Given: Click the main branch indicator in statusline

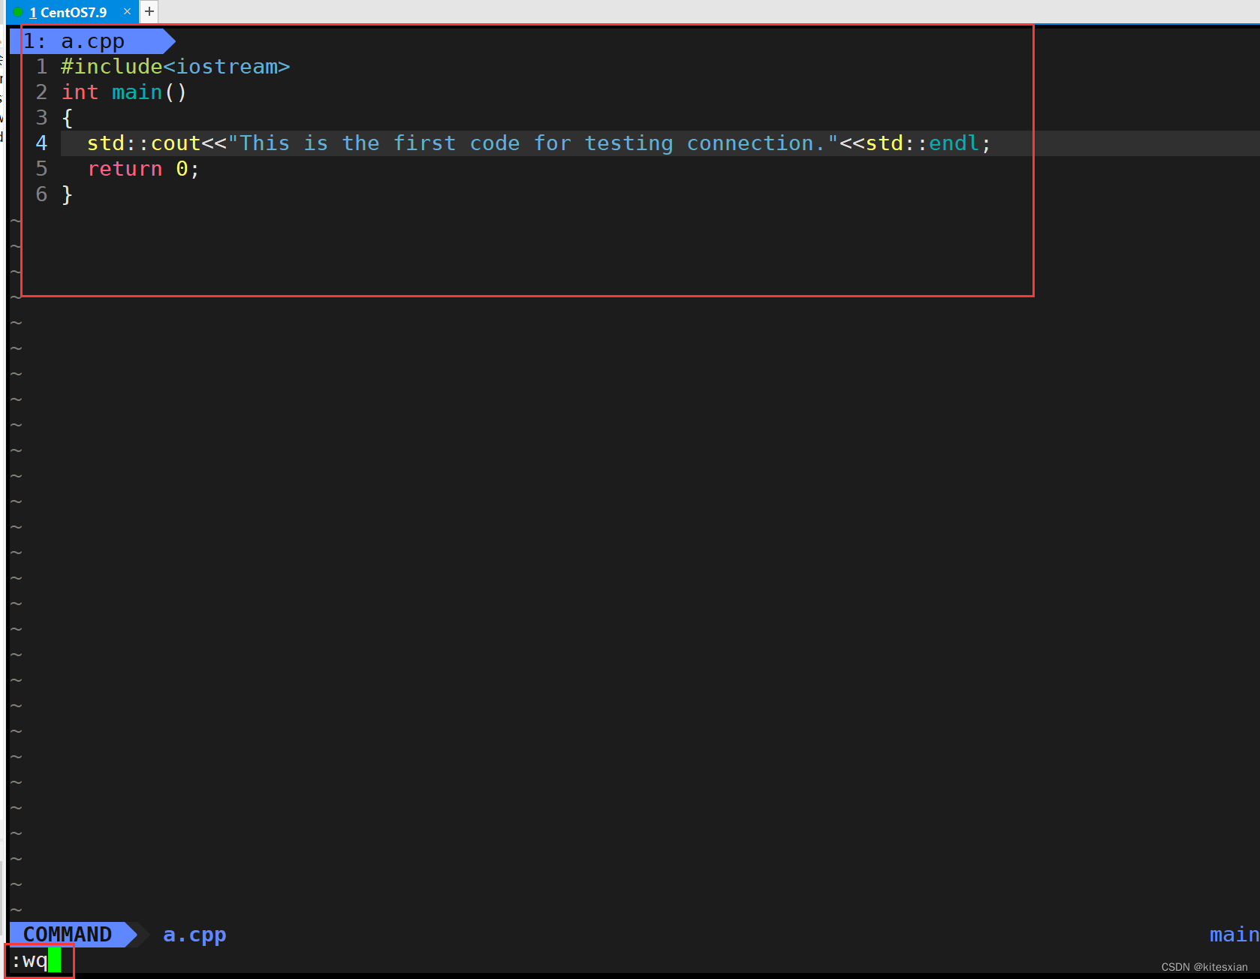Looking at the screenshot, I should pos(1234,934).
